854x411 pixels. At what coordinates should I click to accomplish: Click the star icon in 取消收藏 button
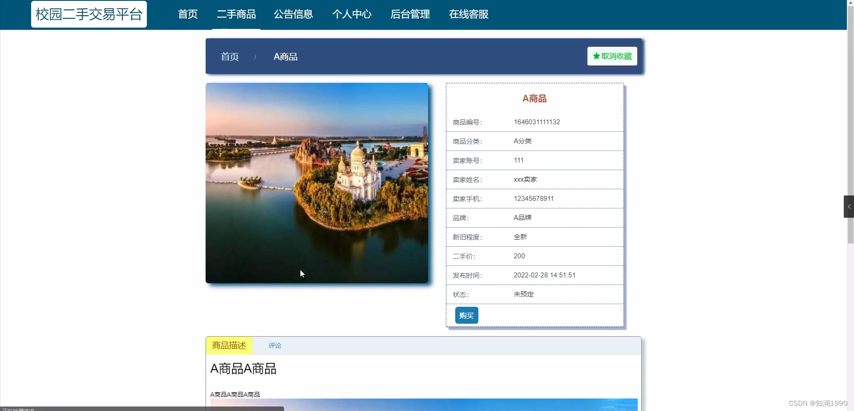tap(596, 56)
